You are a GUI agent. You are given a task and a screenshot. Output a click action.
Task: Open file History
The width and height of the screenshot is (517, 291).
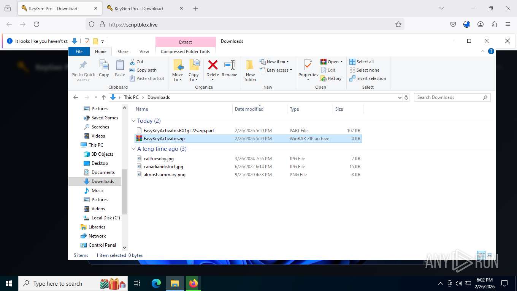click(331, 78)
